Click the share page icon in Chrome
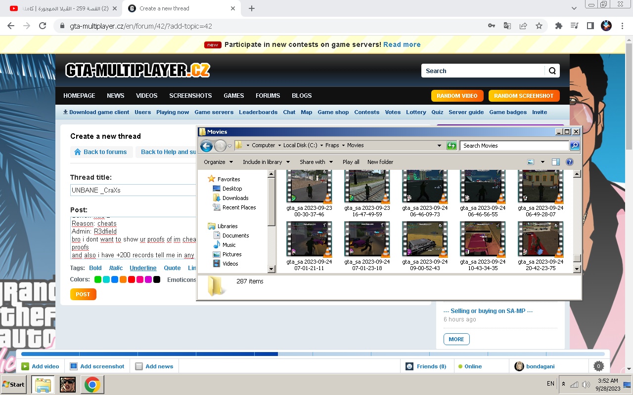 click(523, 26)
